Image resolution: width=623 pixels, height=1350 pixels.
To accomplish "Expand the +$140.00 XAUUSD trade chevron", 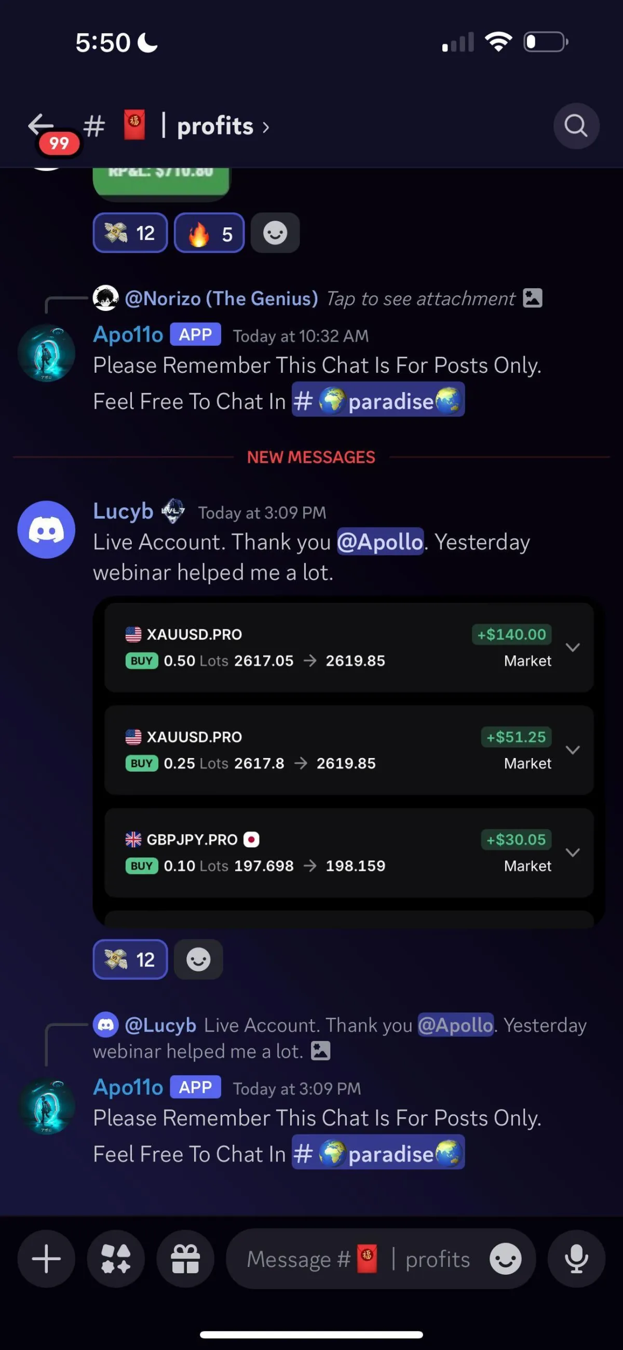I will (x=573, y=647).
